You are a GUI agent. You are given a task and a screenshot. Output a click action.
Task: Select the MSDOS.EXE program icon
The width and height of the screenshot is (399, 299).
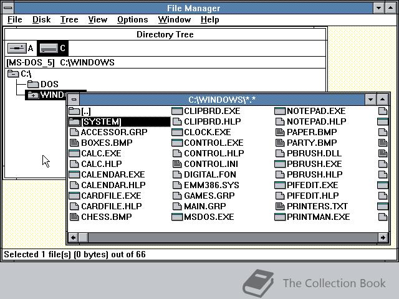tap(177, 217)
